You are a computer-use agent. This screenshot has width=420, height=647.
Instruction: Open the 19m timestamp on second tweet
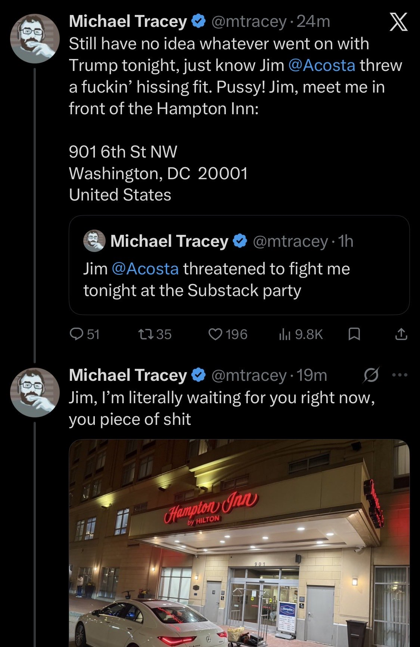(x=312, y=376)
